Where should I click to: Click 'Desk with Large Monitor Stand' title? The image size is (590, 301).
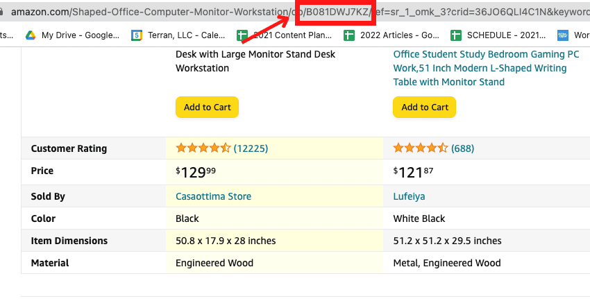(255, 61)
